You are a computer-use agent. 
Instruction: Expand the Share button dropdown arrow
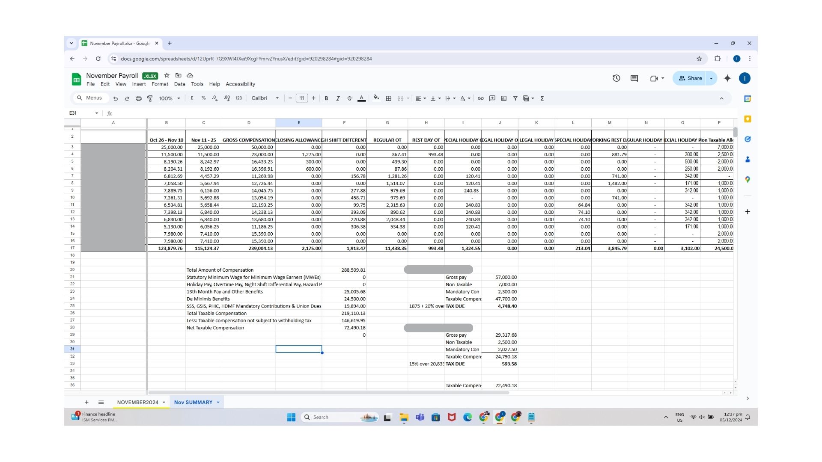tap(711, 78)
